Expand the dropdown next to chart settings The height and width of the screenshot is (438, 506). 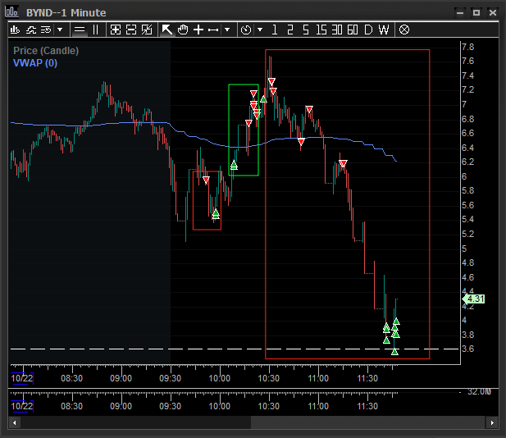(60, 30)
